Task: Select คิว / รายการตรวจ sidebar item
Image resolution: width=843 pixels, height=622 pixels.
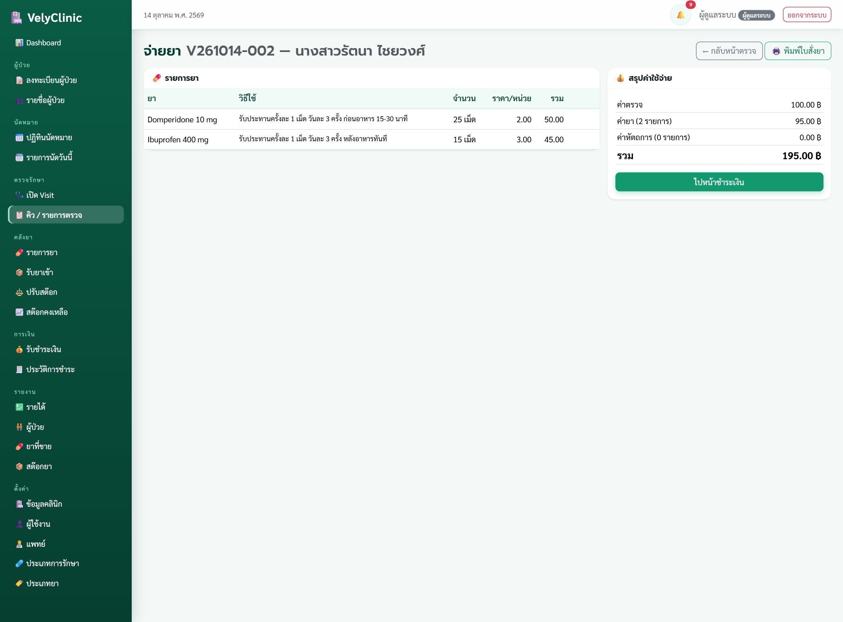Action: [66, 215]
